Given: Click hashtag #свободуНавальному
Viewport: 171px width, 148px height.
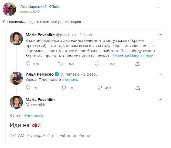Looking at the screenshot, I should click(x=133, y=56).
